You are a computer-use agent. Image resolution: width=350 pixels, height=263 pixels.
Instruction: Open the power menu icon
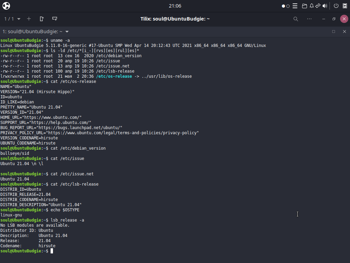(x=336, y=6)
